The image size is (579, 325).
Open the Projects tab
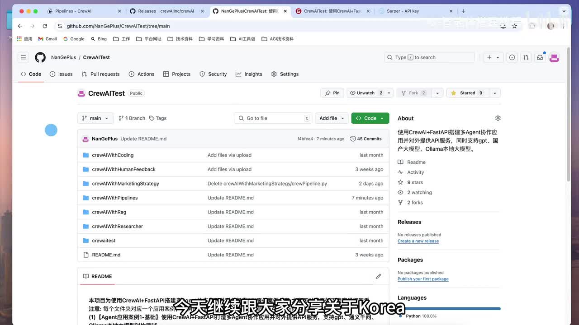tap(177, 74)
